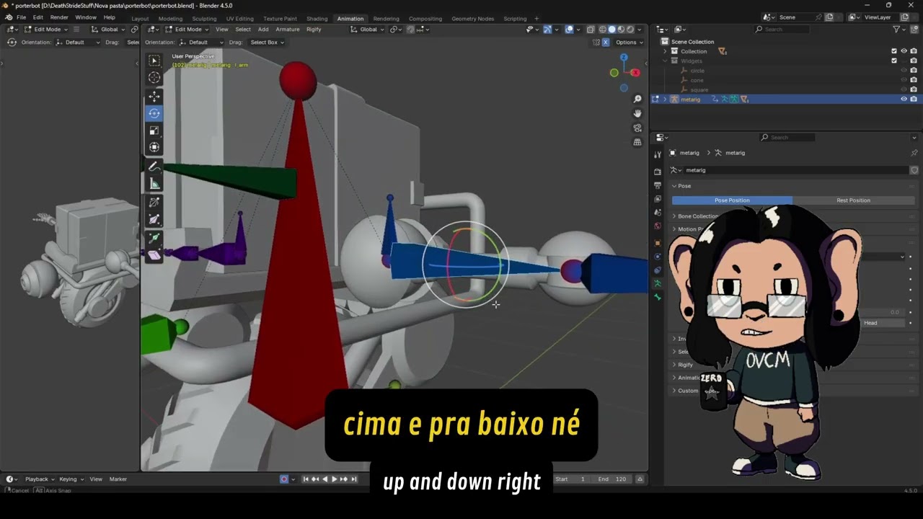Open the Render menu

click(x=59, y=17)
